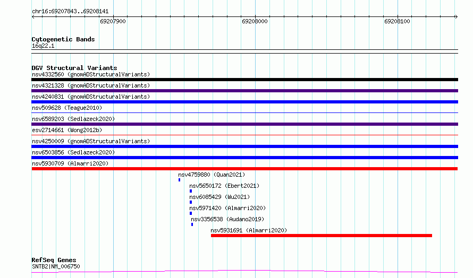The height and width of the screenshot is (278, 473).
Task: Click the SNTB2|NM_006750 gene label
Action: pos(56,266)
